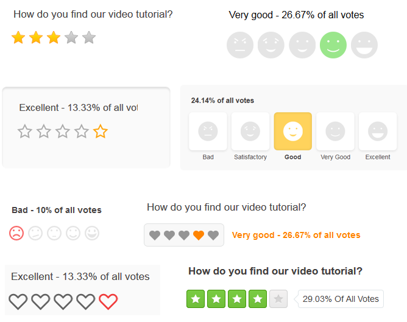Click the fifth gray star in top-left rating
This screenshot has height=322, width=407.
pyautogui.click(x=89, y=37)
